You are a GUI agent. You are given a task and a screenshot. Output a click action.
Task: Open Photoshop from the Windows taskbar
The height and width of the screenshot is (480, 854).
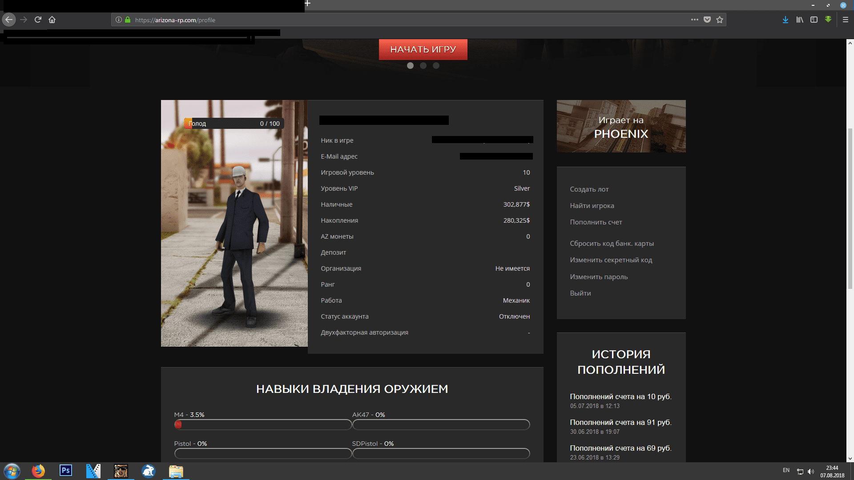point(66,470)
